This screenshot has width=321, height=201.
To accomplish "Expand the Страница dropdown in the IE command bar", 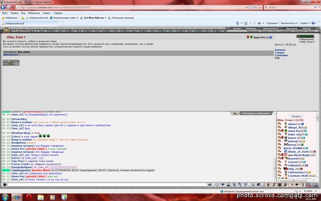I will pos(272,23).
